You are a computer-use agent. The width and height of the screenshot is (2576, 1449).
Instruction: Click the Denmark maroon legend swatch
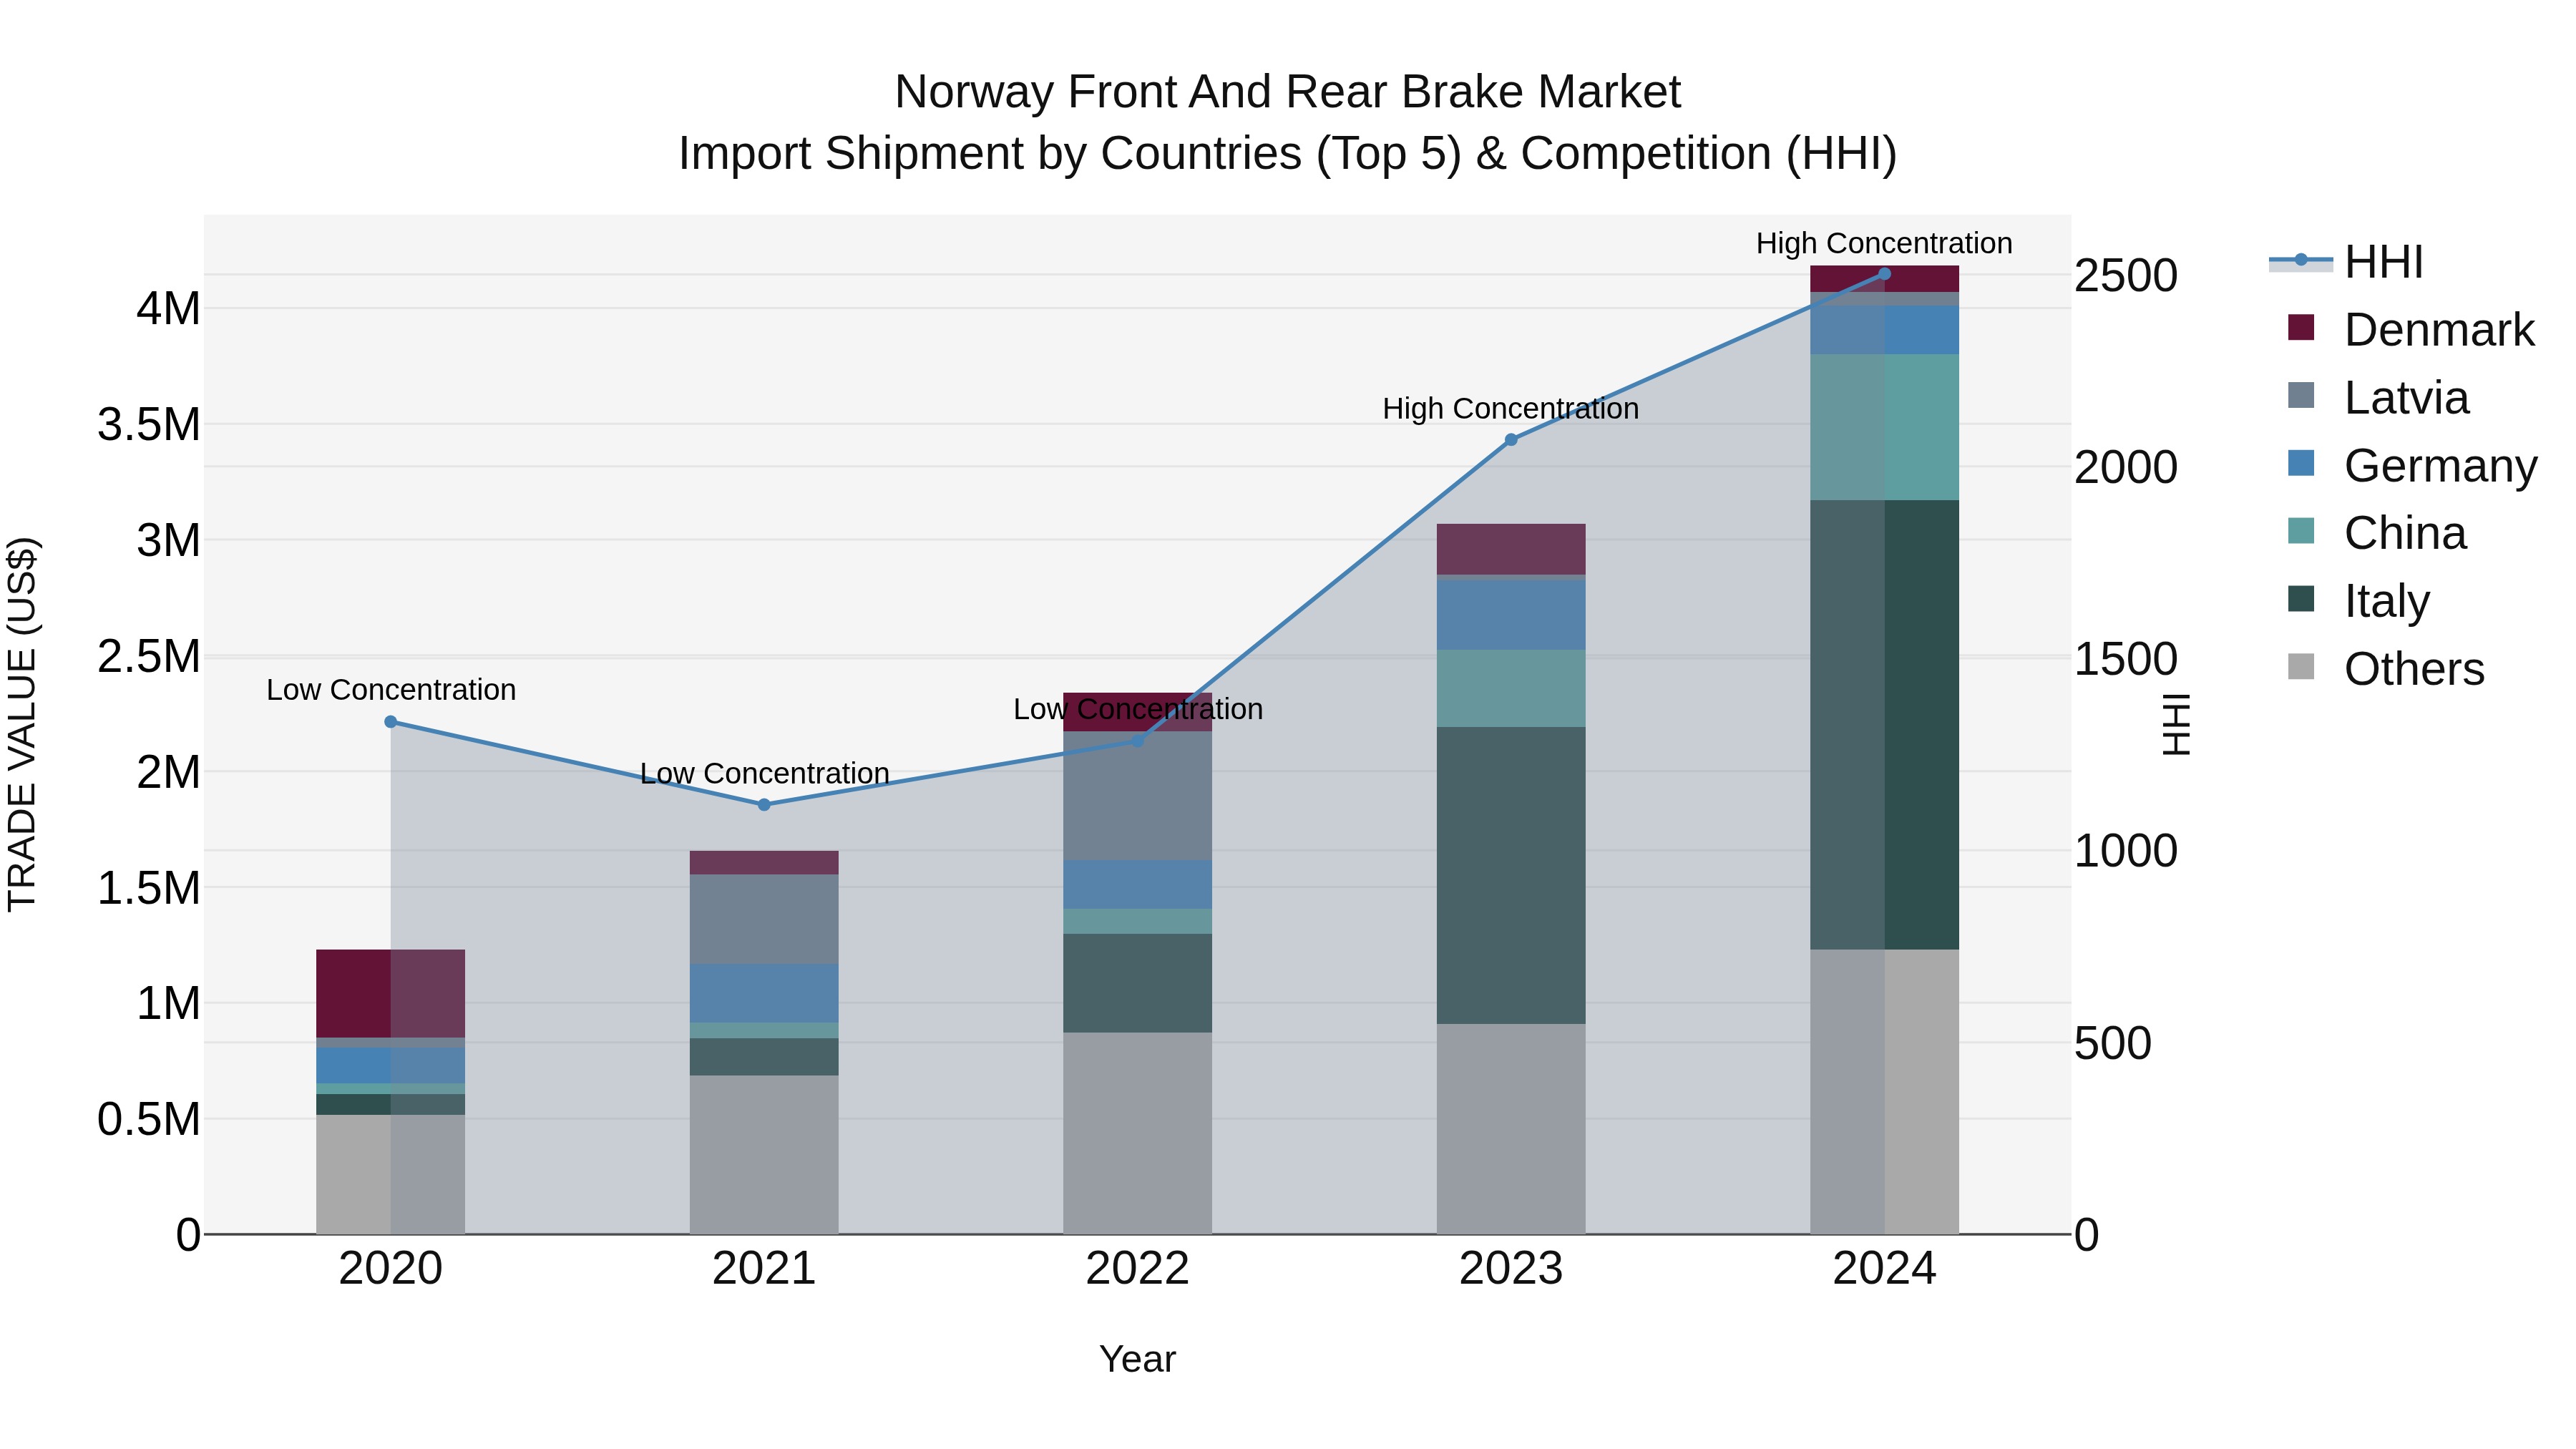(2301, 327)
